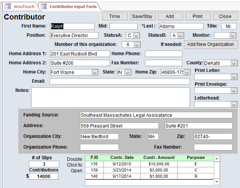Click the Add button
Screen dimensions: 240x188
point(170,17)
